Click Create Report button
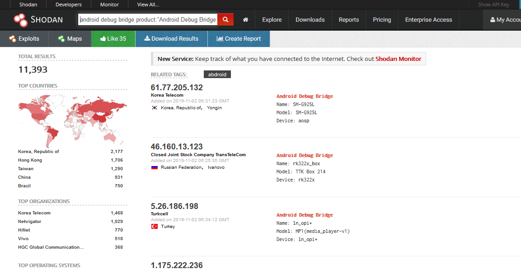Viewport: 521px width, 269px height. click(239, 39)
